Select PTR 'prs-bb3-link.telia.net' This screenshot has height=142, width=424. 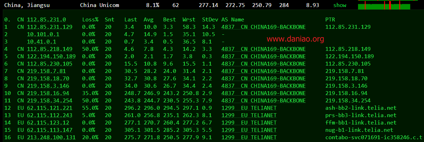pos(361,115)
